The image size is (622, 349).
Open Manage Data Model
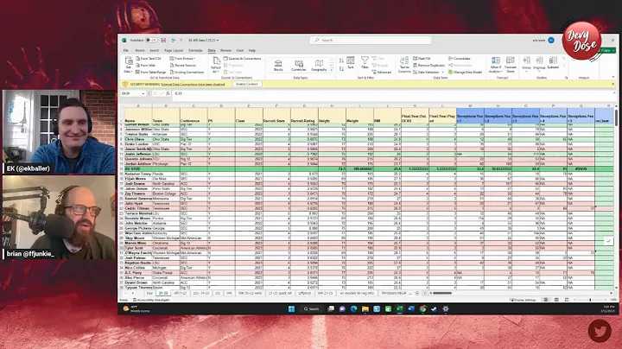(465, 73)
